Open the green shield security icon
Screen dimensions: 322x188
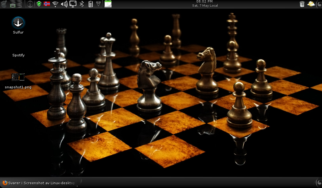(39, 4)
